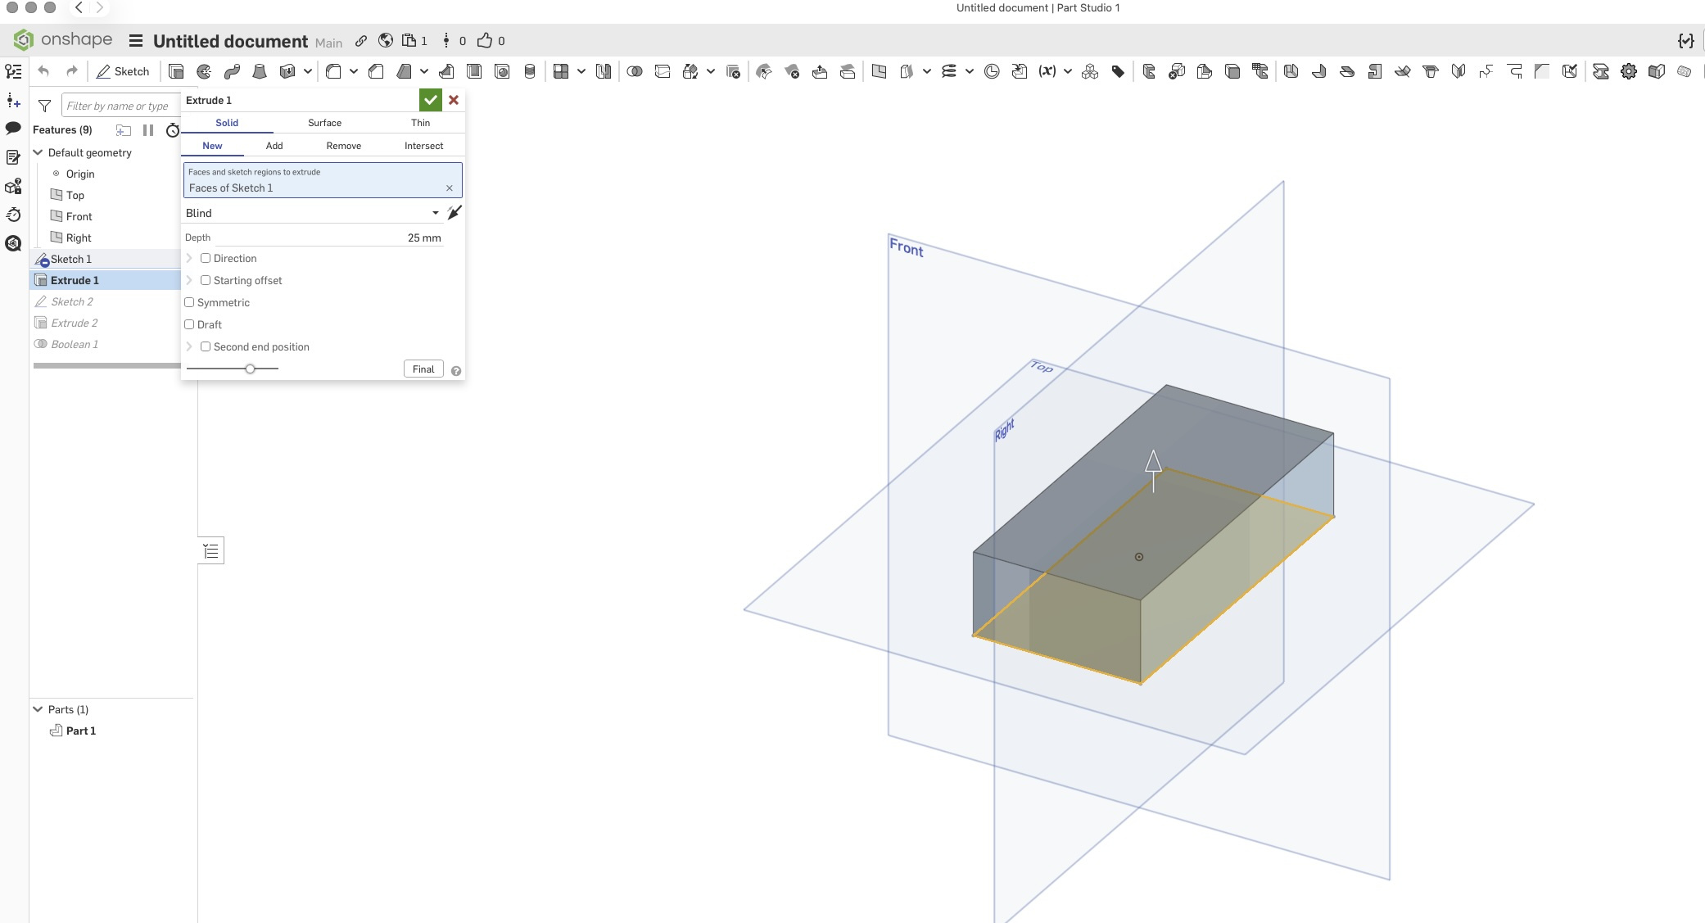
Task: Click the undo arrow icon
Action: pyautogui.click(x=43, y=71)
